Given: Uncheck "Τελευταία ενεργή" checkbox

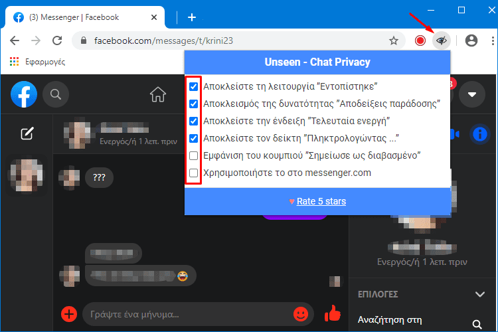Looking at the screenshot, I should tap(193, 121).
